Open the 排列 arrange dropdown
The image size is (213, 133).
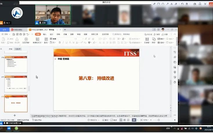161,43
